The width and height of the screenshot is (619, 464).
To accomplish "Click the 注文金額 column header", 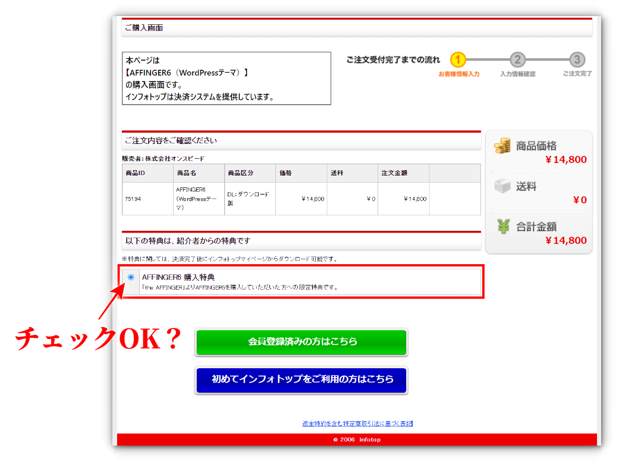I will point(395,173).
